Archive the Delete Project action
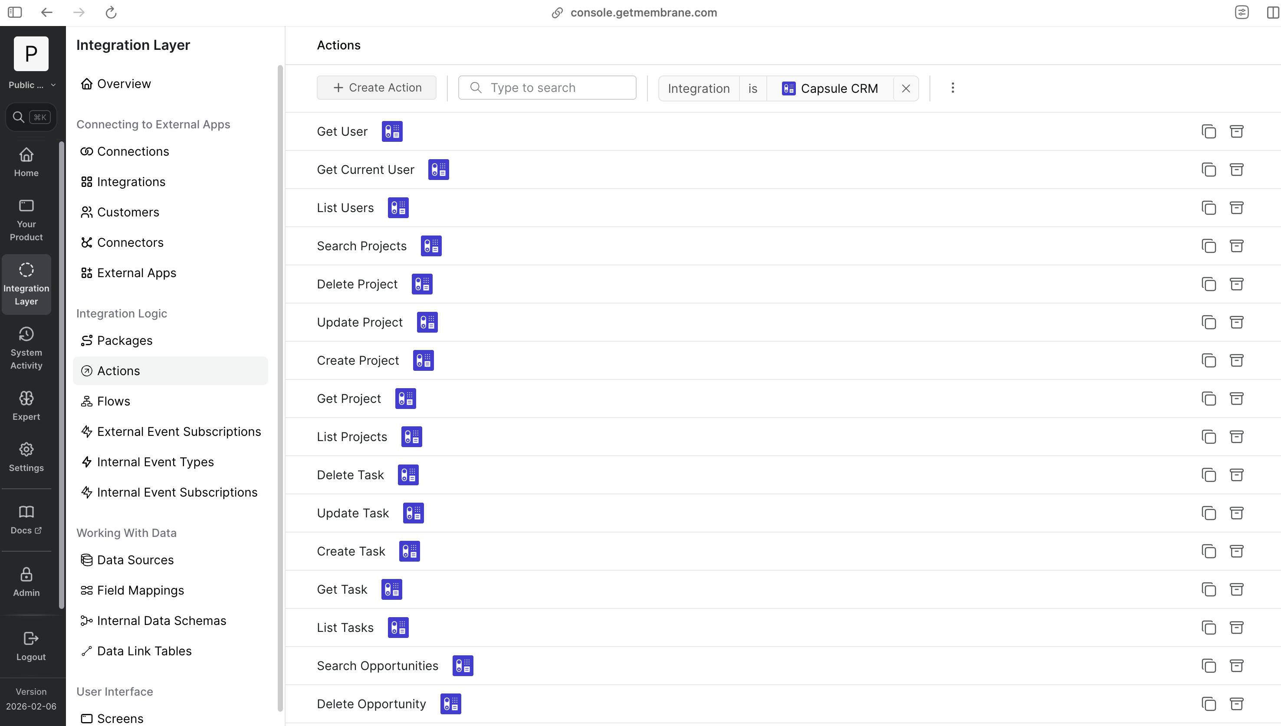This screenshot has width=1281, height=726. click(1236, 284)
